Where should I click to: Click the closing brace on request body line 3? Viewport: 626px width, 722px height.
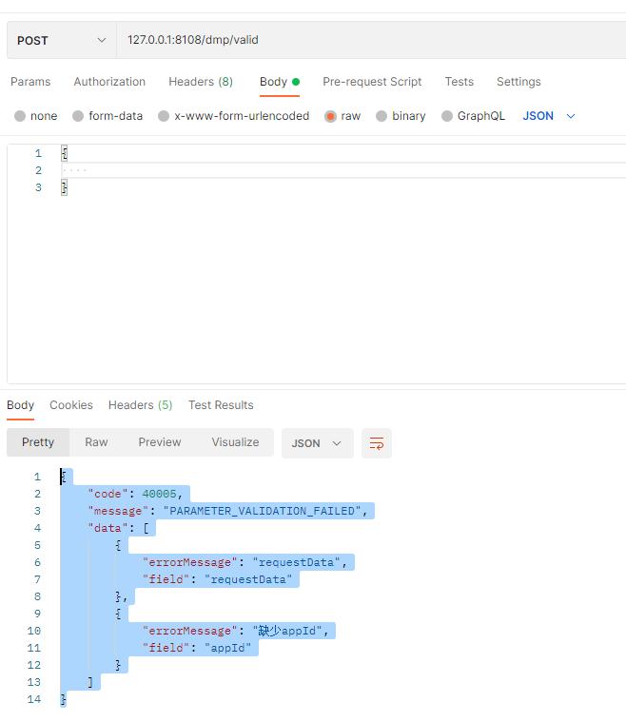pyautogui.click(x=65, y=187)
